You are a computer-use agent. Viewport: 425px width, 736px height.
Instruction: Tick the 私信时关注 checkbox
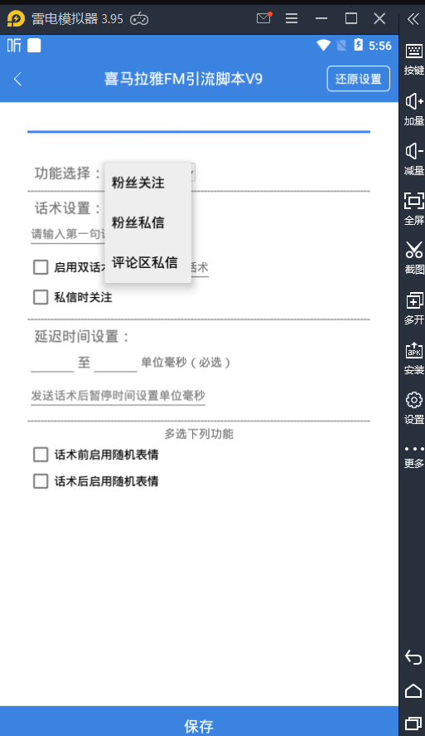(41, 297)
